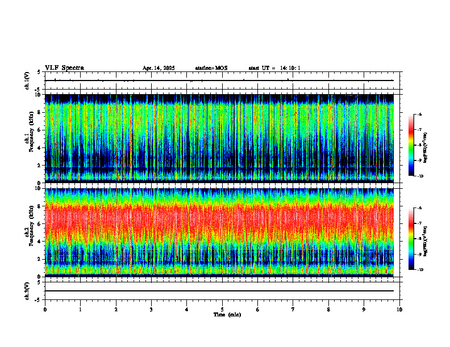Click the "6" kHz tick on ch.2 frequency axis
The image size is (450, 347).
(x=40, y=224)
